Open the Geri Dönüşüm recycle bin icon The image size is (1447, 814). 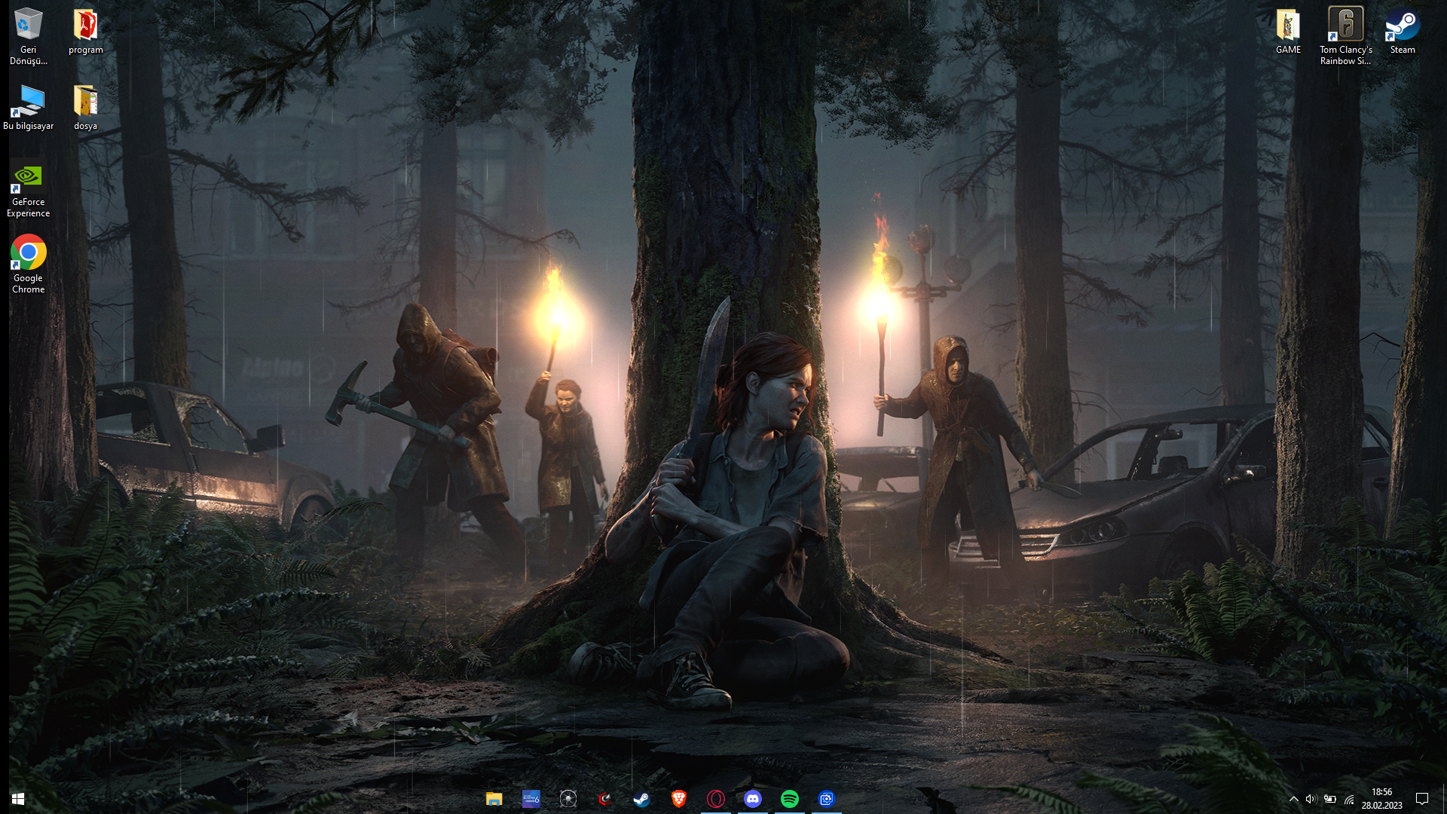click(x=28, y=35)
